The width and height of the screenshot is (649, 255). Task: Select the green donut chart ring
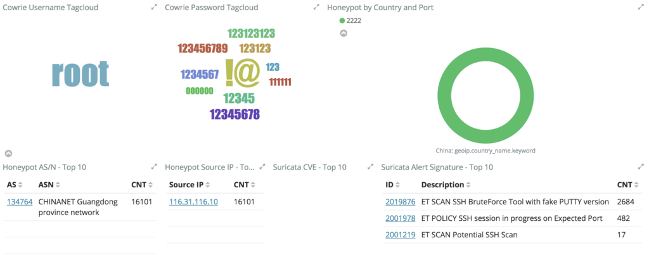click(444, 96)
